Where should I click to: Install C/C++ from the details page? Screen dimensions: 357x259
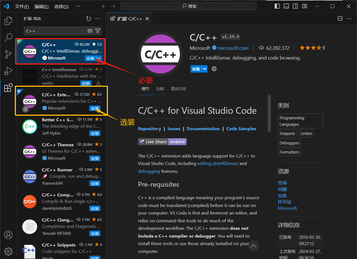pyautogui.click(x=196, y=69)
